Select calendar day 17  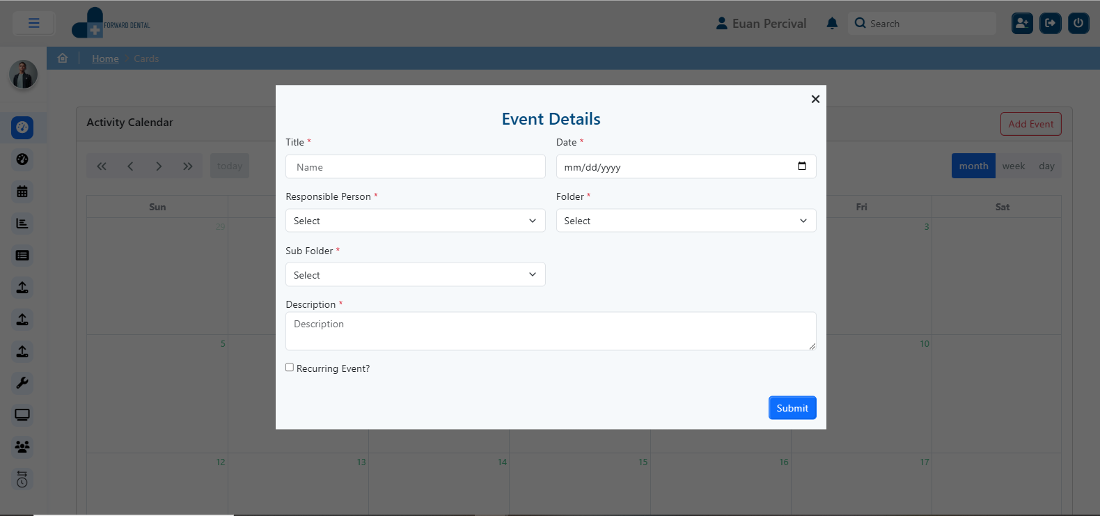(925, 462)
